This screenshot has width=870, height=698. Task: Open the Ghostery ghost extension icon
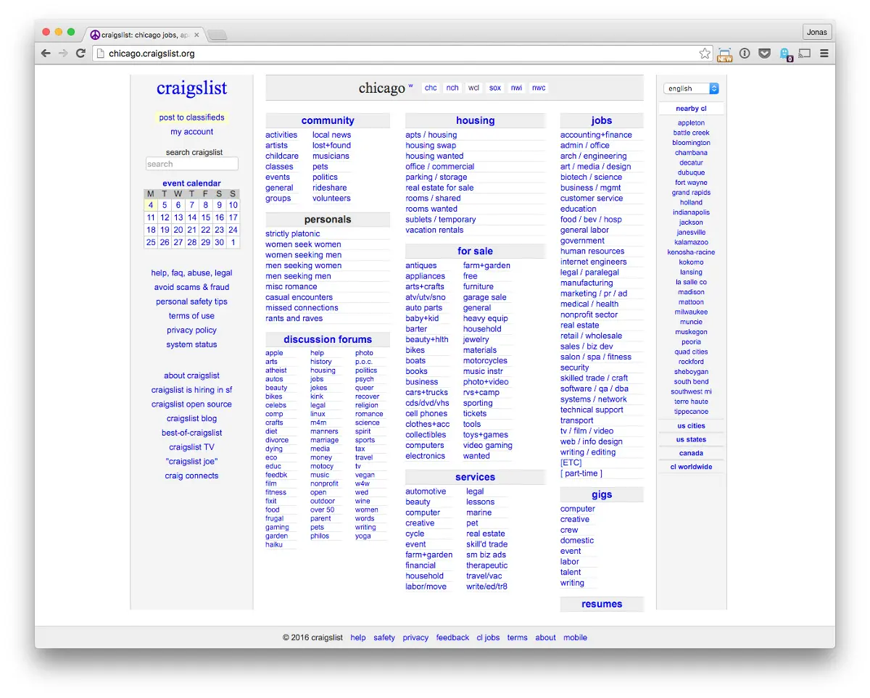785,54
